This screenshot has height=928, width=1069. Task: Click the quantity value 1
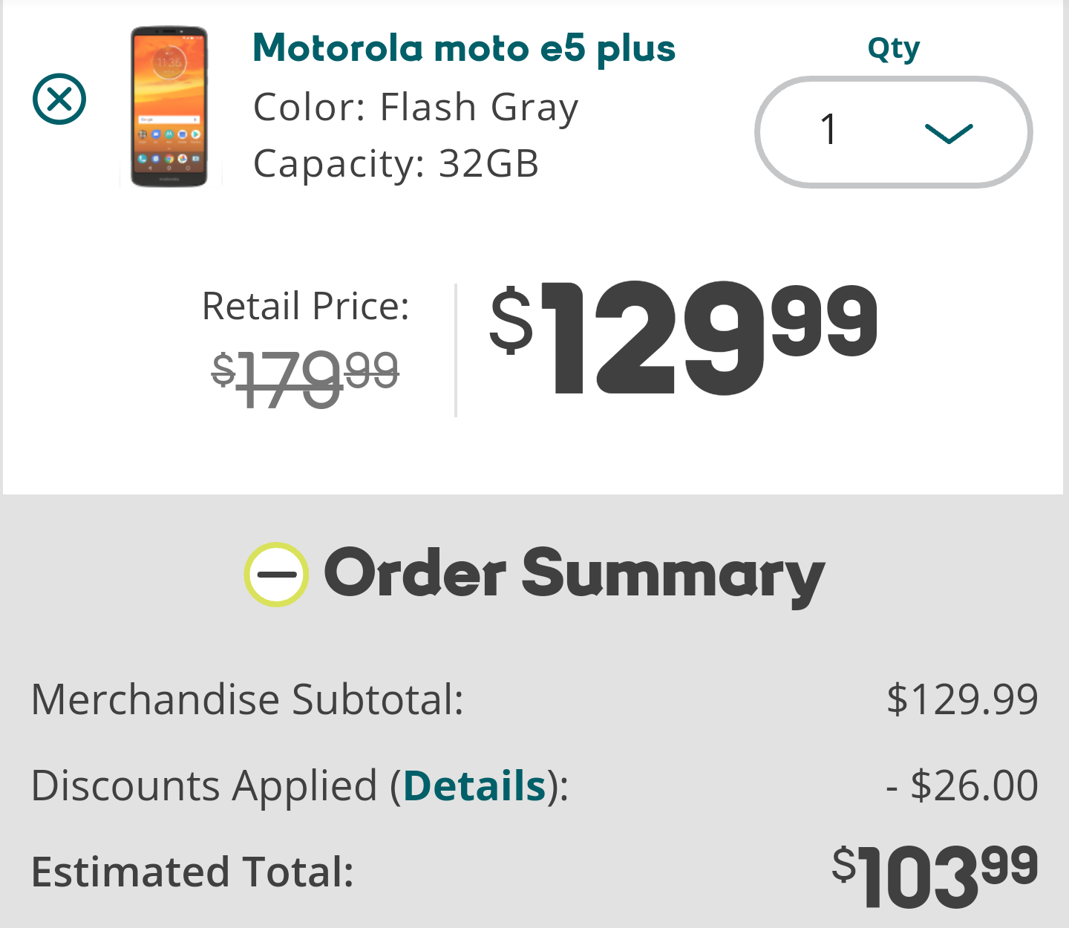[829, 129]
